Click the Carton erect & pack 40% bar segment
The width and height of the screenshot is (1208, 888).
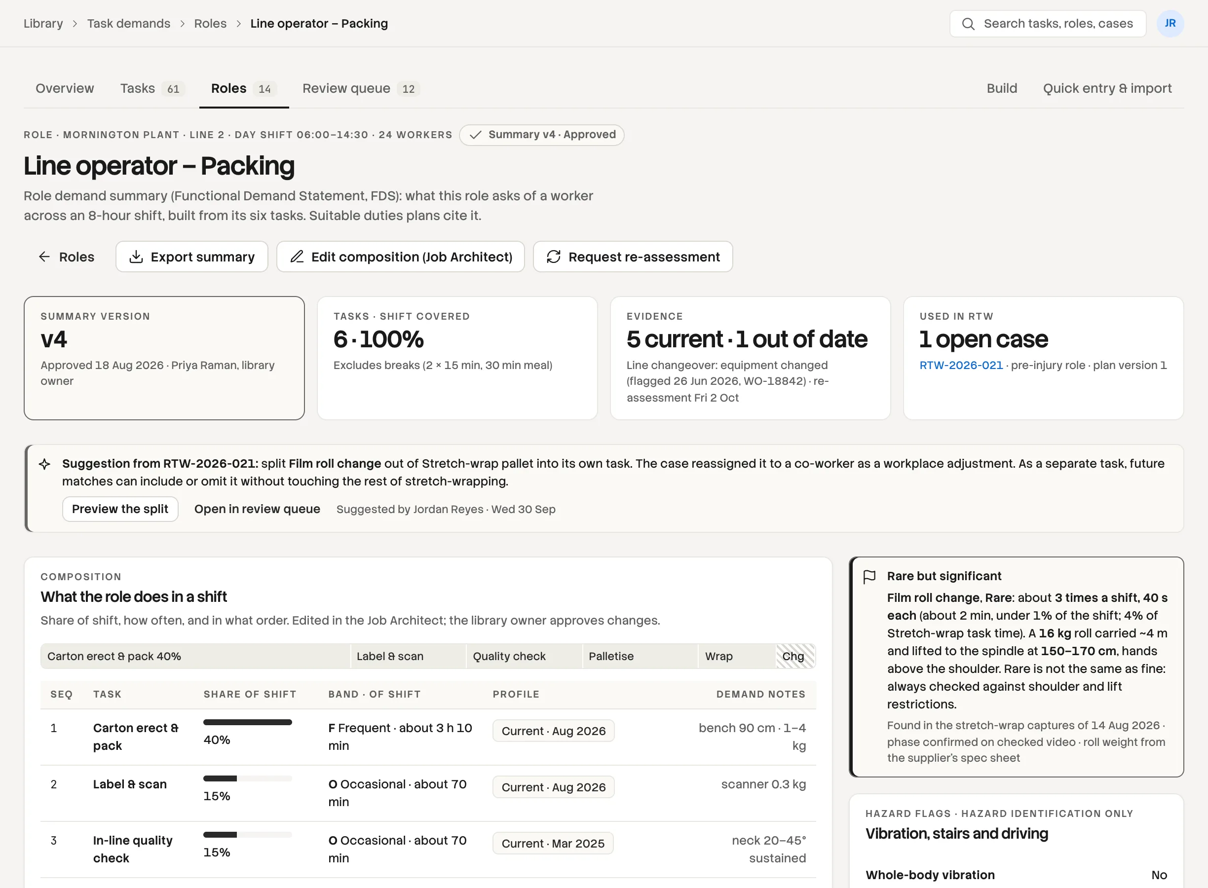point(195,656)
